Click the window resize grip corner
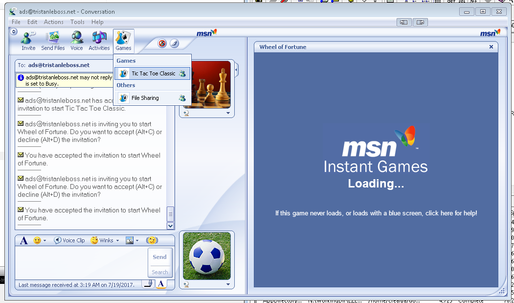The height and width of the screenshot is (303, 514). pyautogui.click(x=502, y=291)
